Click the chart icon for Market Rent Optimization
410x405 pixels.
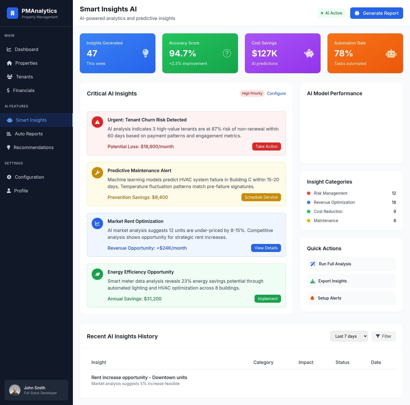pos(97,223)
